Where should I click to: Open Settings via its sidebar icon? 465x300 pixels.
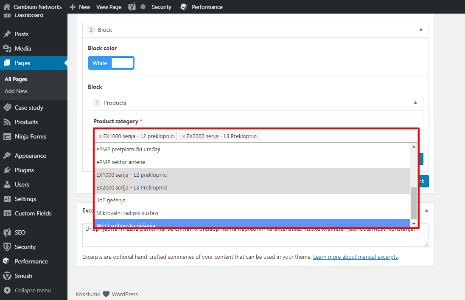tap(7, 199)
